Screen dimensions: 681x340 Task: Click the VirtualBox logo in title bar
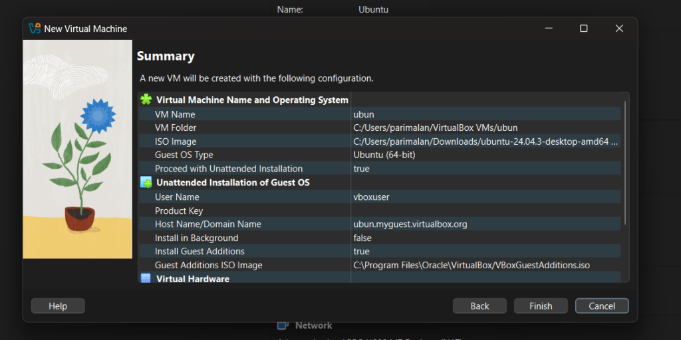pyautogui.click(x=35, y=29)
